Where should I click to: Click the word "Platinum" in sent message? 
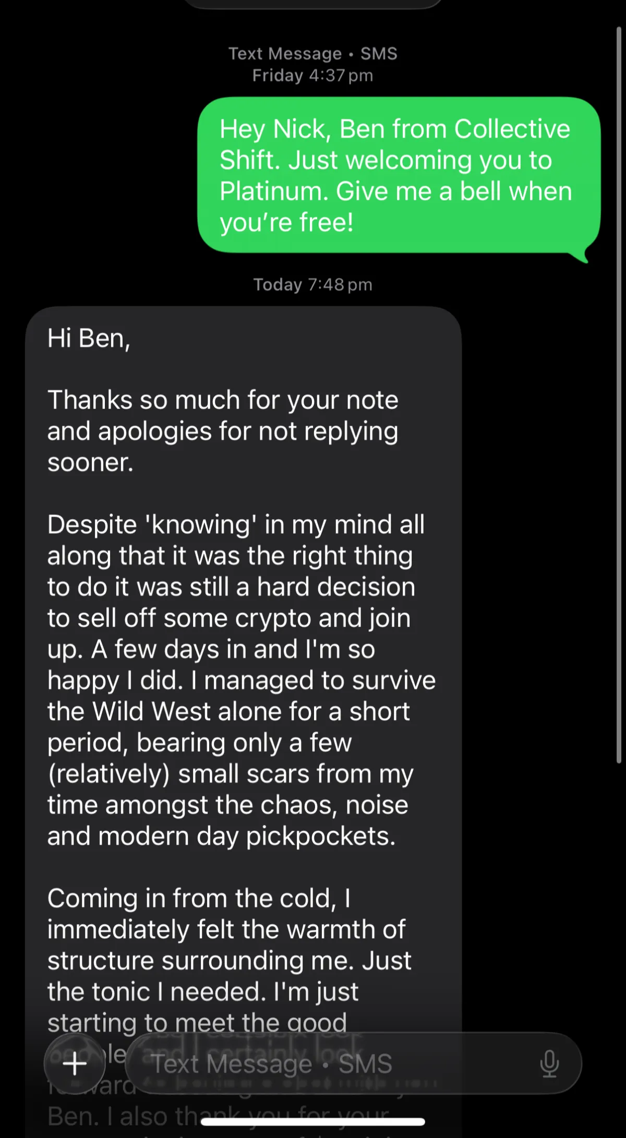pos(274,191)
